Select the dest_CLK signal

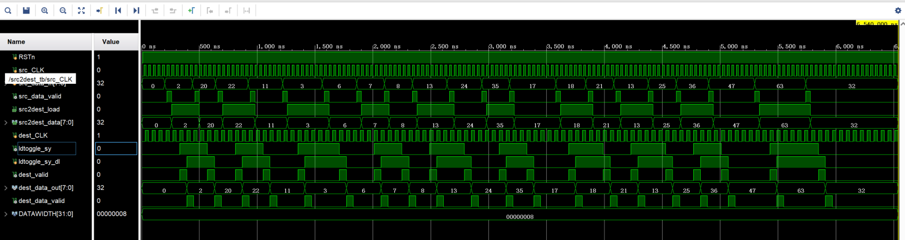[33, 136]
